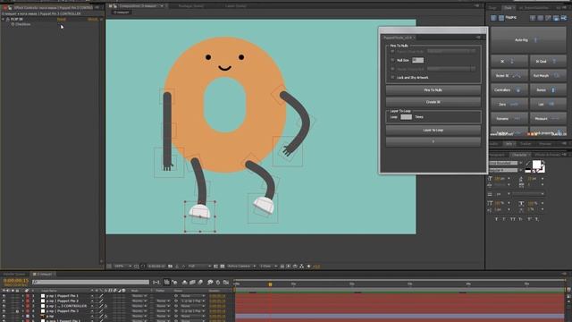Click the question mark help button

point(433,141)
